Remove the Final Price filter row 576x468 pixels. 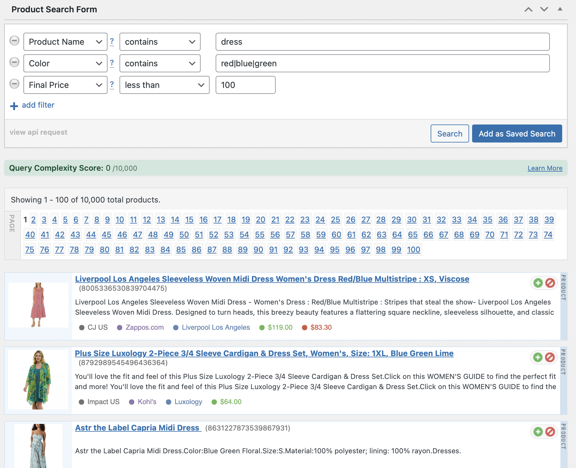[x=14, y=84]
